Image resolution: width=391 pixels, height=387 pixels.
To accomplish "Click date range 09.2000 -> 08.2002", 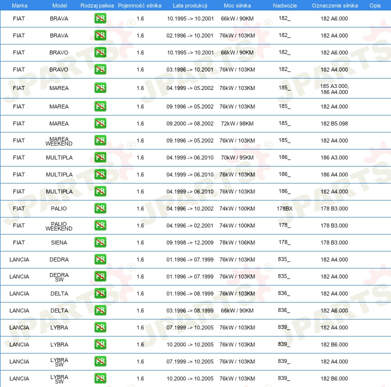I will [190, 123].
